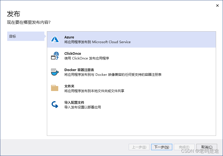Click the ClickOnce globe icon

55,56
